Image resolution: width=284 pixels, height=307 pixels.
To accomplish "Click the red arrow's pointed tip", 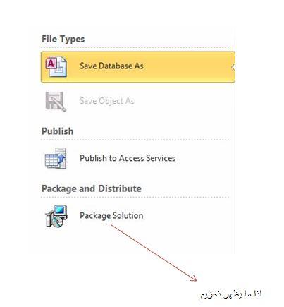I will pos(195,280).
